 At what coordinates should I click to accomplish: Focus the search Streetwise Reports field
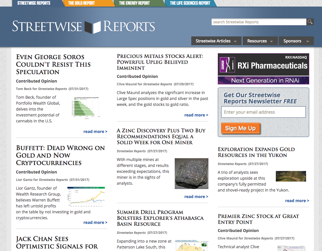(x=259, y=22)
